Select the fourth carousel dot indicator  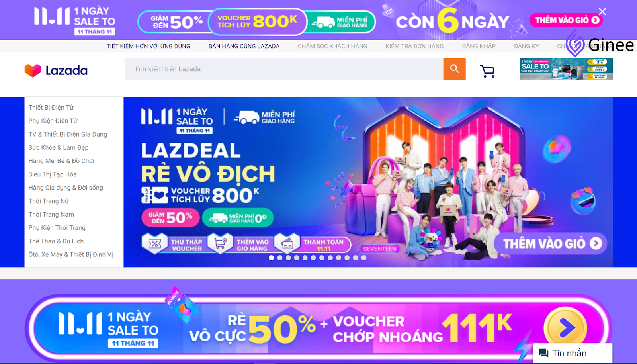point(296,258)
